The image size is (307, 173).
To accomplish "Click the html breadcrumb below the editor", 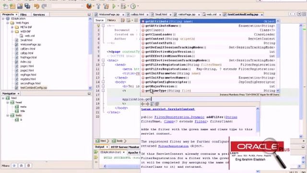I will (x=101, y=141).
